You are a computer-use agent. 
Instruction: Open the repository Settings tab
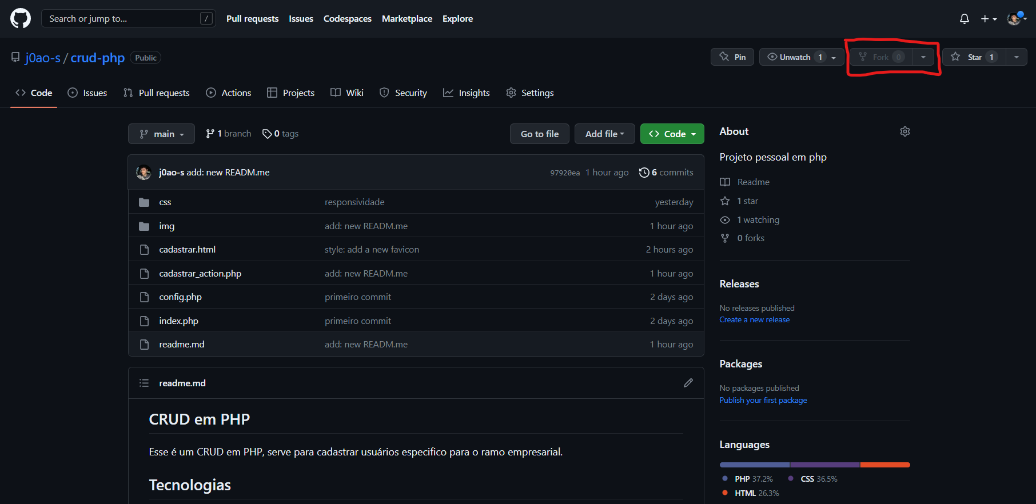[x=529, y=93]
